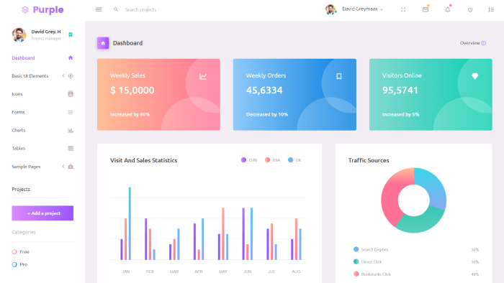Click the bookmark icon on Weekly Orders
Screen dimensions: 504x283
tap(339, 76)
